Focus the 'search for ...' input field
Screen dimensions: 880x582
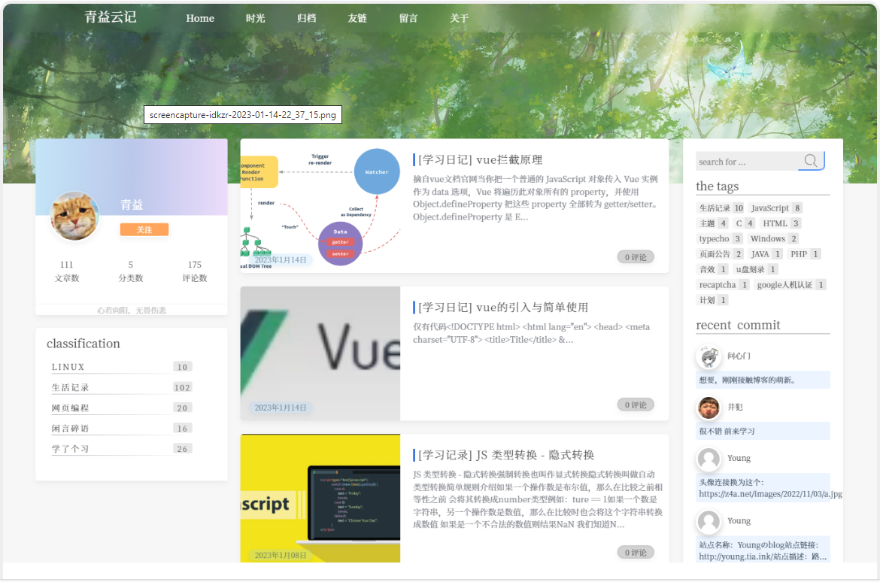pyautogui.click(x=747, y=162)
